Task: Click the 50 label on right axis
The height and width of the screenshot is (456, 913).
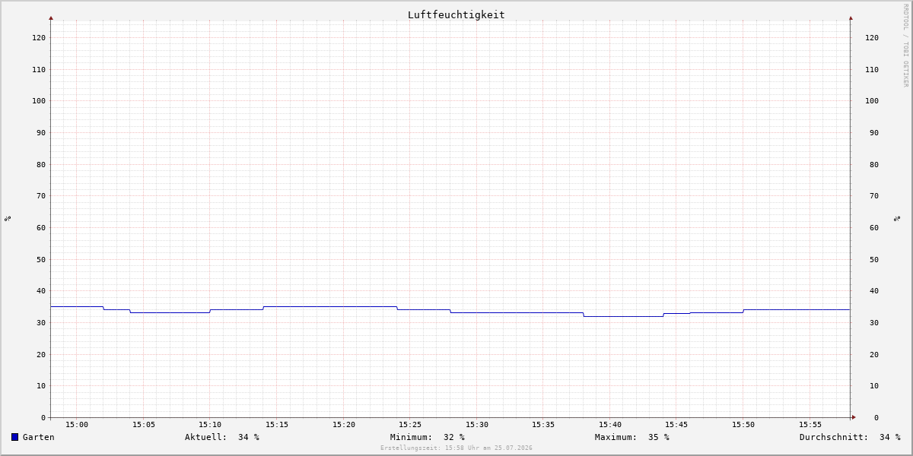Action: [x=872, y=259]
